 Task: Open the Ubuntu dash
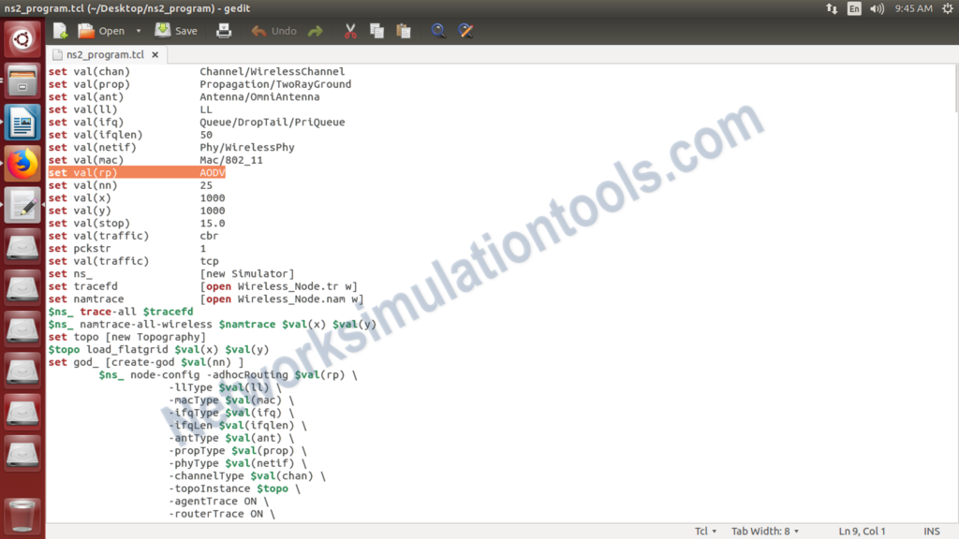pos(22,40)
